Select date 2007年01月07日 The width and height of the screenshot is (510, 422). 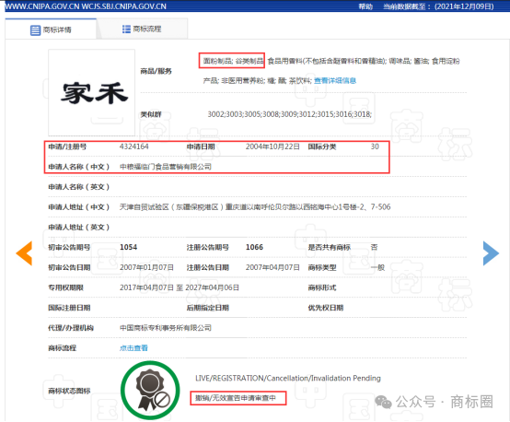(x=146, y=267)
